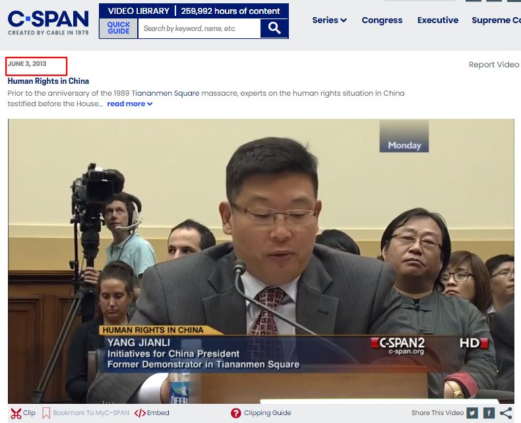521x423 pixels.
Task: Click the Bookmark To MyC-SPAN icon
Action: point(46,413)
